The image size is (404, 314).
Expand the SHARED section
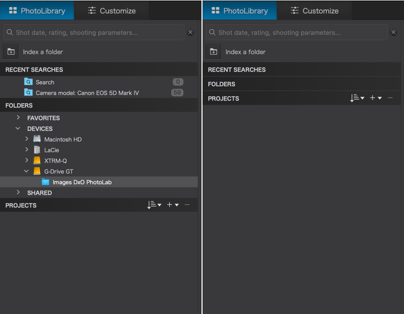tap(18, 193)
